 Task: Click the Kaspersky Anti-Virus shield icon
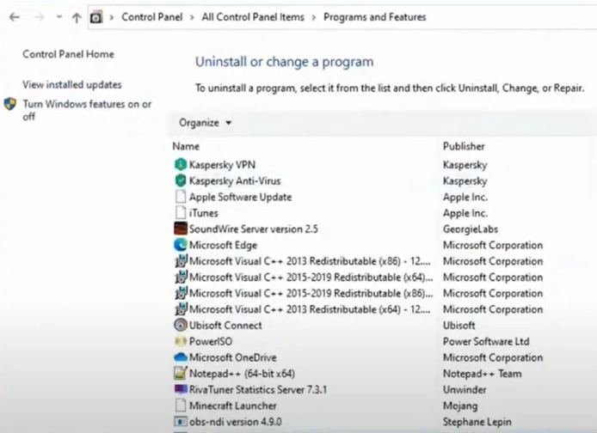181,180
